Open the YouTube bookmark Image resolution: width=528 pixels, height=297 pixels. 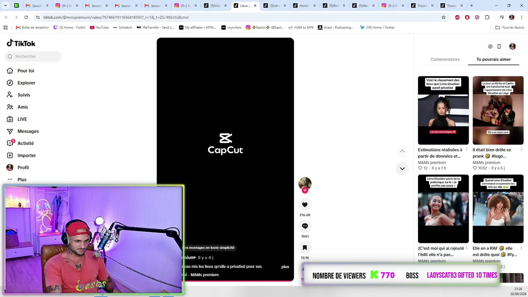click(x=99, y=28)
